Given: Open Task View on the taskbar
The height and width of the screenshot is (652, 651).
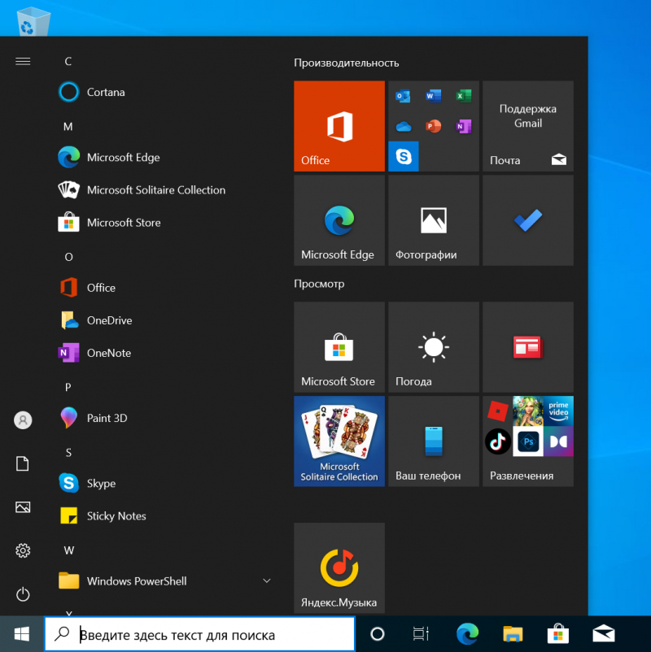Looking at the screenshot, I should click(420, 634).
